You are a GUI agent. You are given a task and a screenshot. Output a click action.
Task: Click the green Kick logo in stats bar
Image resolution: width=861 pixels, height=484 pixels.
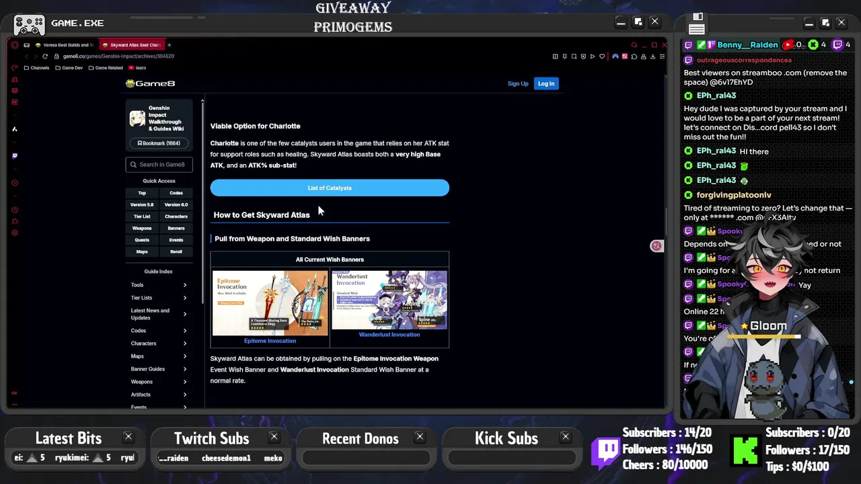tap(745, 450)
